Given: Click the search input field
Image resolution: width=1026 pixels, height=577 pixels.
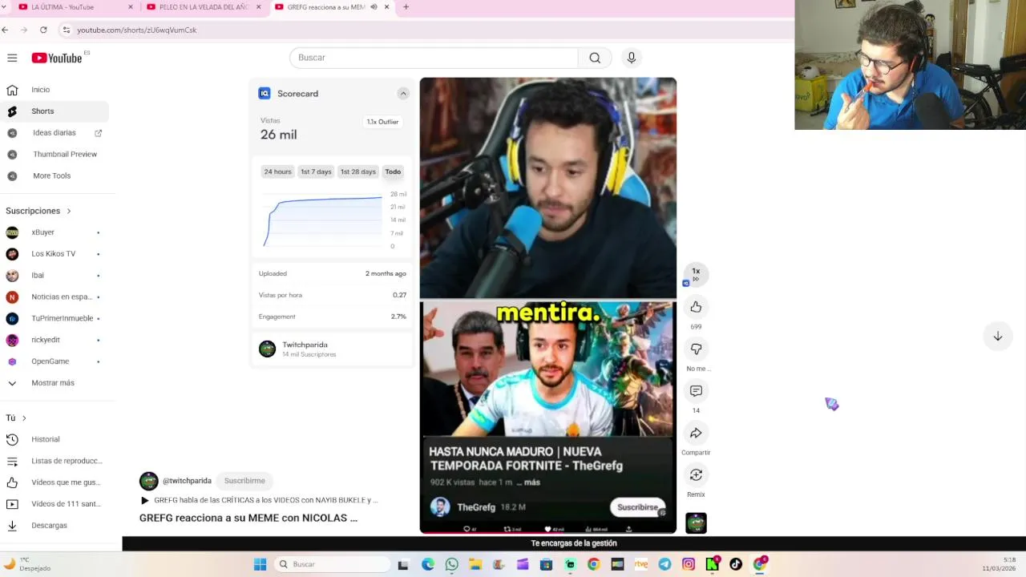Looking at the screenshot, I should (x=434, y=58).
